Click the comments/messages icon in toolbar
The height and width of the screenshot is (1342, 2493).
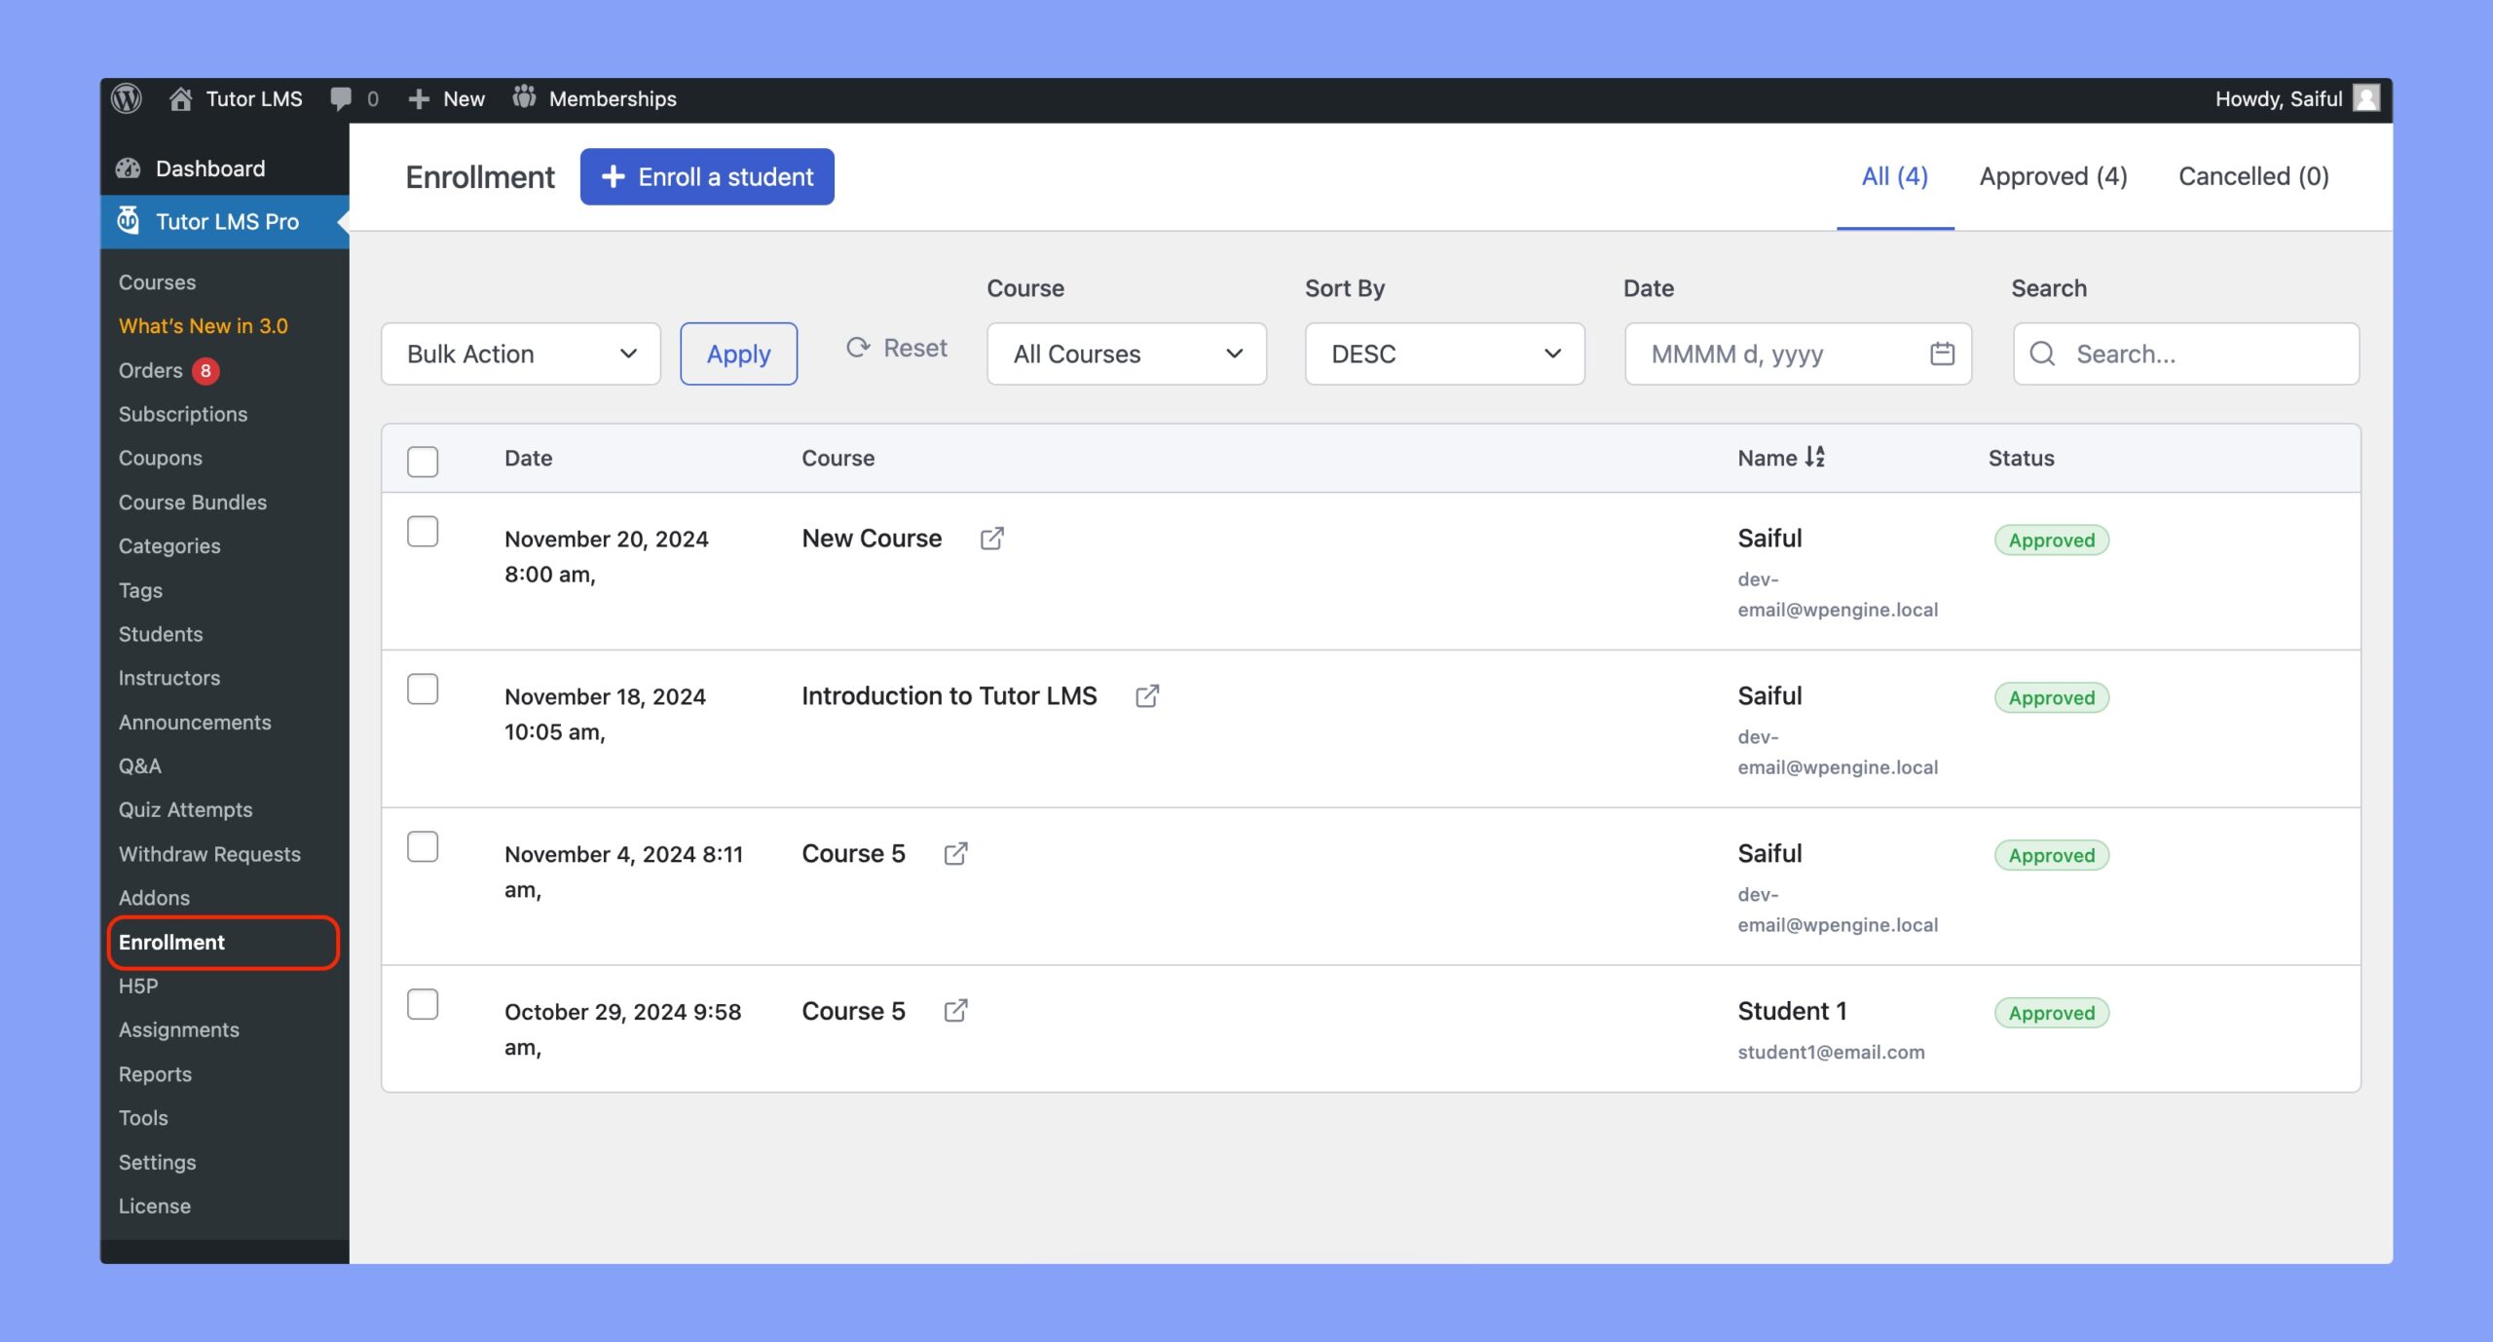[x=344, y=99]
